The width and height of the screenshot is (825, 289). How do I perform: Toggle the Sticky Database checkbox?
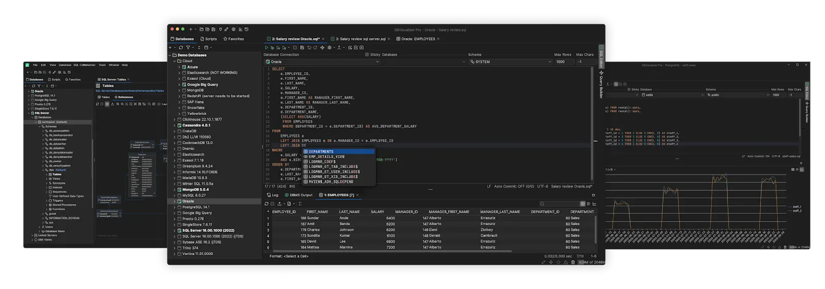367,54
